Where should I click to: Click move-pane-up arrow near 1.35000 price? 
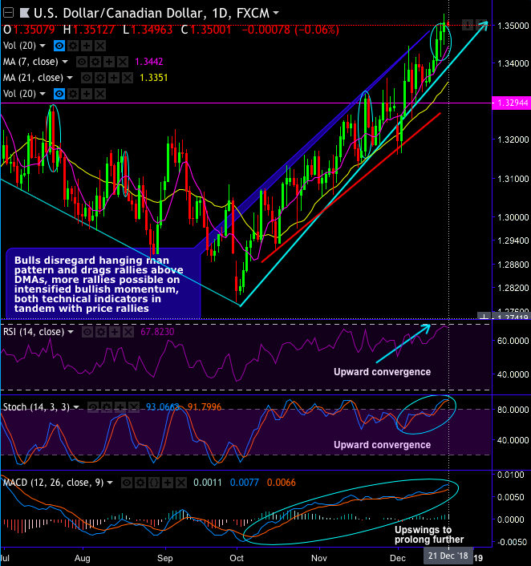[481, 26]
